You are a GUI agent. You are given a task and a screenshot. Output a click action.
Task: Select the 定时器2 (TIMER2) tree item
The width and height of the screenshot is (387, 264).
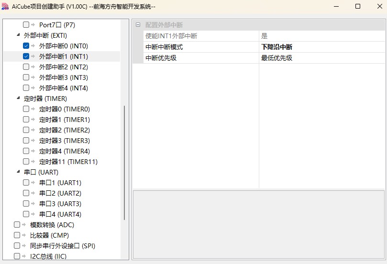tap(65, 130)
